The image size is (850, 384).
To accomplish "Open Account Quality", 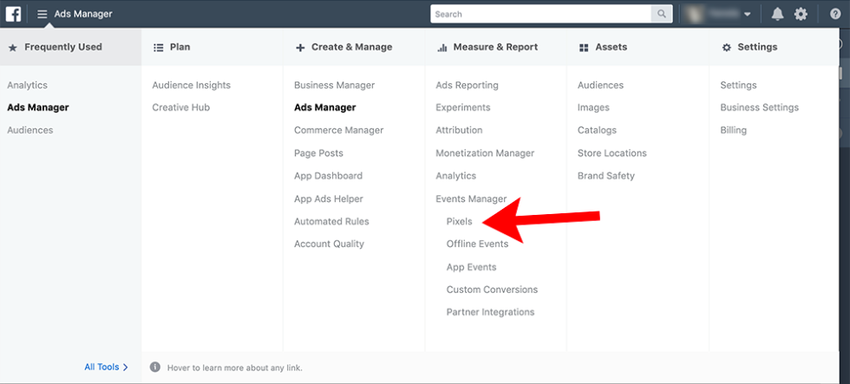I will 329,244.
